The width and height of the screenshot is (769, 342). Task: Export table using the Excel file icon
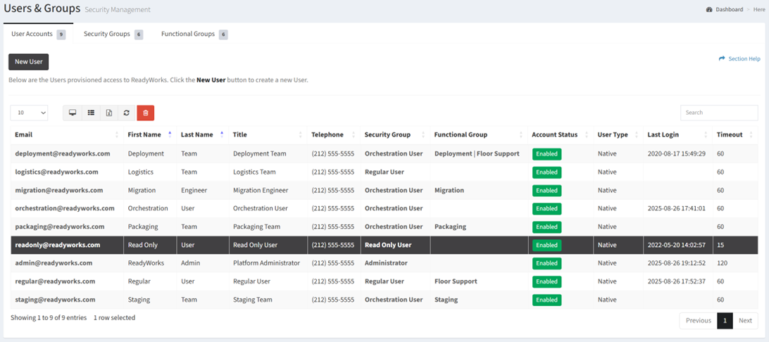pos(109,113)
